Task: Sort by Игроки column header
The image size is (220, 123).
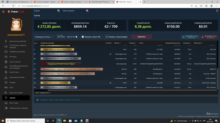Action: coord(133,43)
